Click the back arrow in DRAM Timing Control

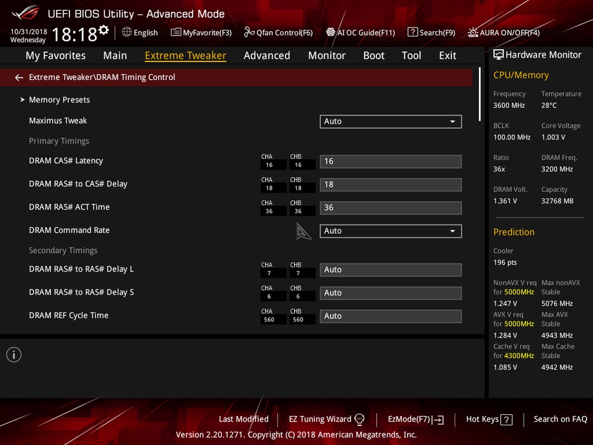19,77
